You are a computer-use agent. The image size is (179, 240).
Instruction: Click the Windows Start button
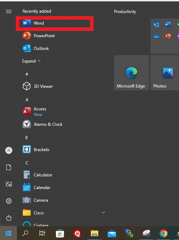(x=8, y=233)
